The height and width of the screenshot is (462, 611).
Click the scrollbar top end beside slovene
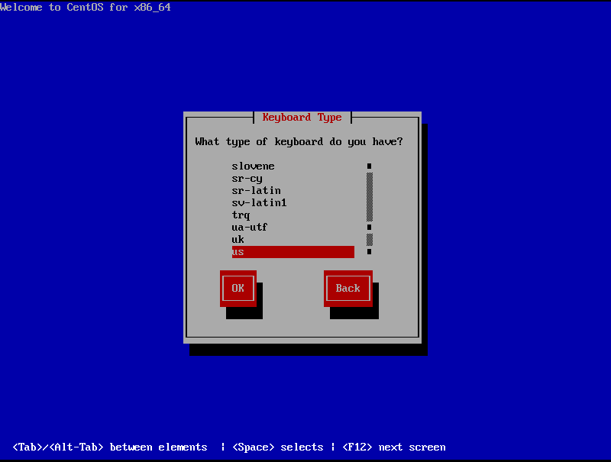tap(369, 166)
